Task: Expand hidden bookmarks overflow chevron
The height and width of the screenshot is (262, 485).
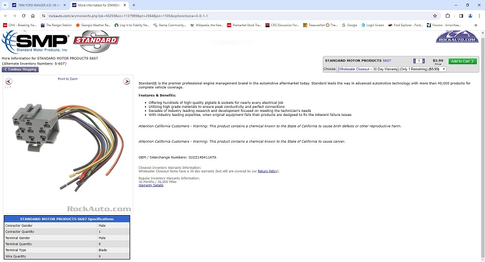Action: pos(476,25)
